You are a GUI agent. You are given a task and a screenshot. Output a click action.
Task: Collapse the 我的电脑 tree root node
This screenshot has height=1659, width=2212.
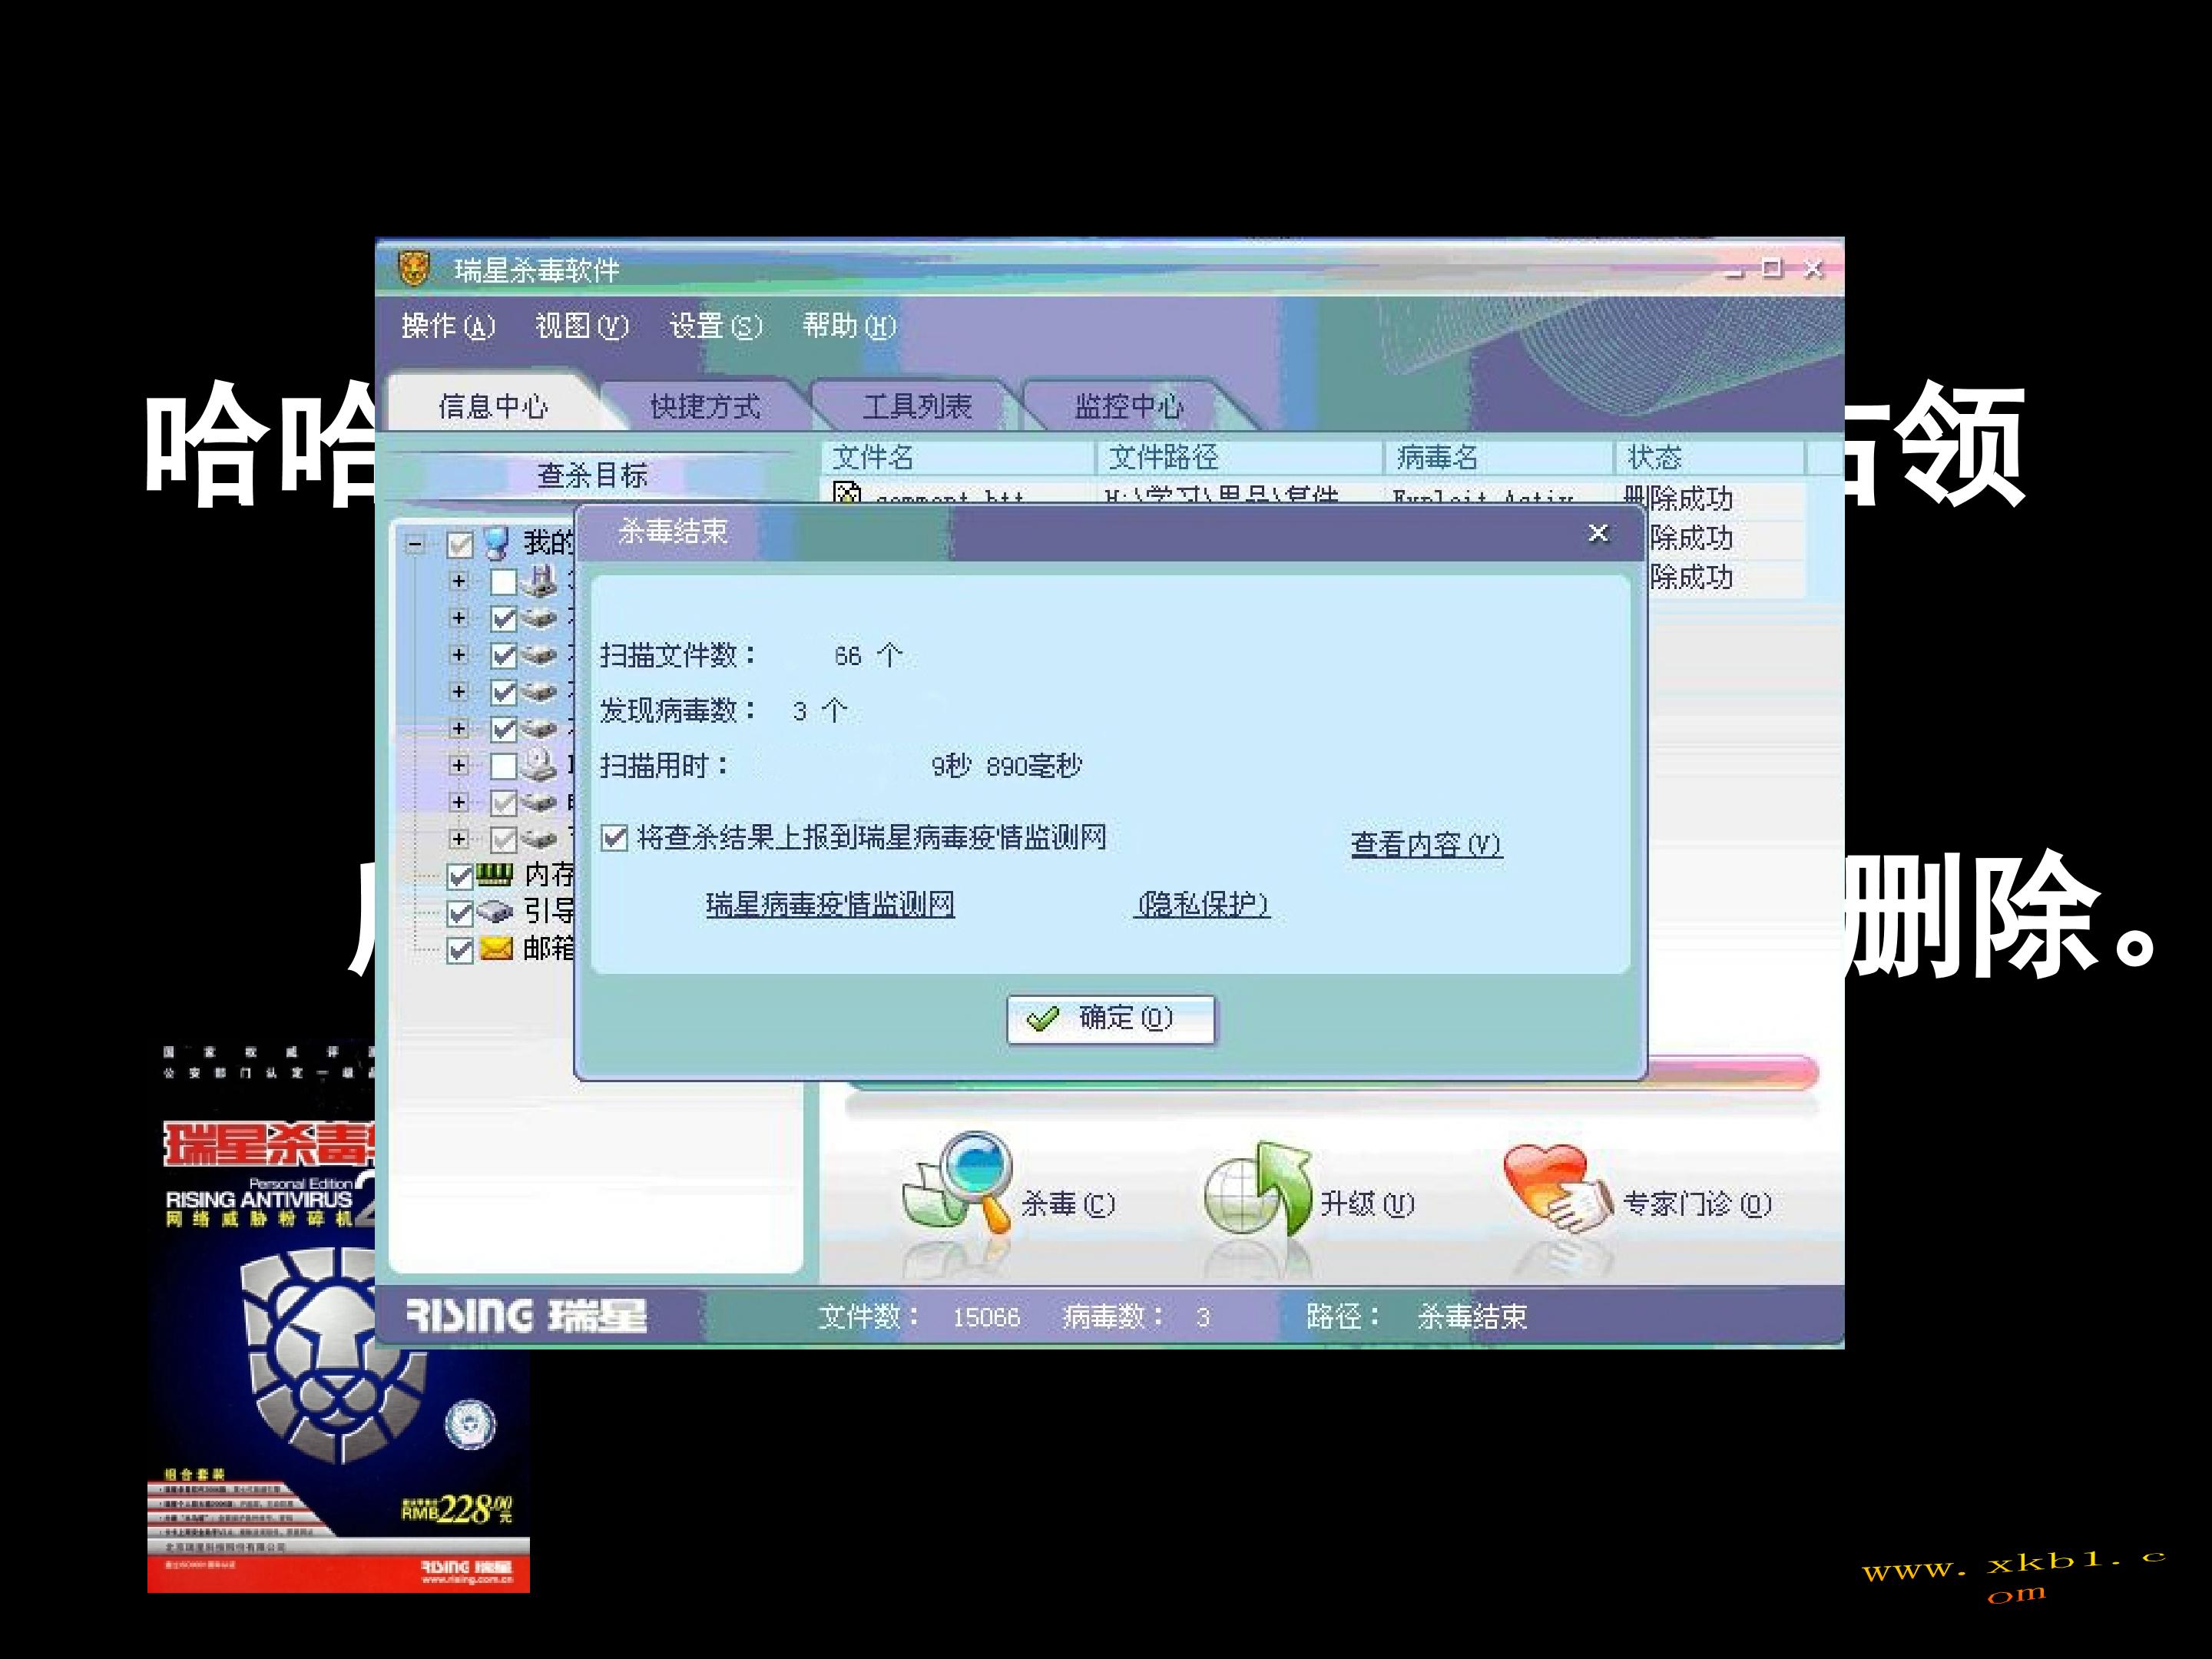pos(415,544)
